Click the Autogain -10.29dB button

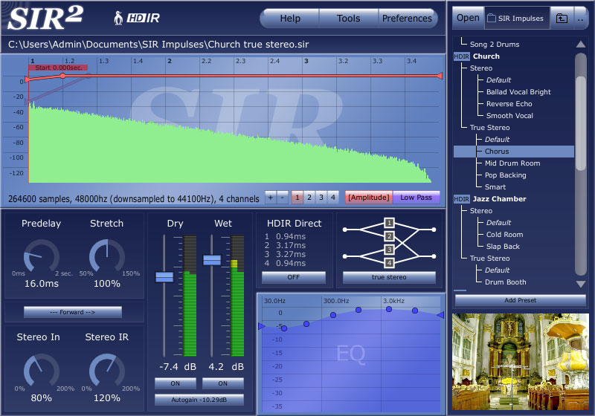click(x=199, y=400)
